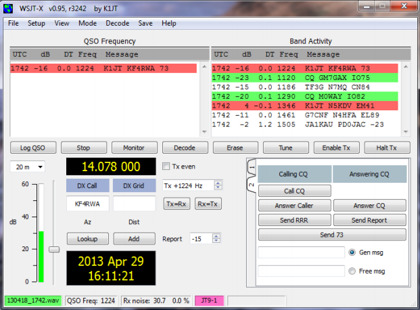Click the Lookup button

click(x=88, y=239)
